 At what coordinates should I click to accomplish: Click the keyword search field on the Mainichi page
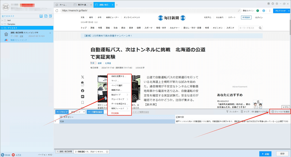(x=248, y=28)
